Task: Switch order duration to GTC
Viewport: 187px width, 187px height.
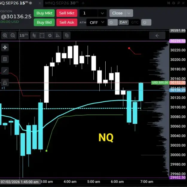Action: [x=135, y=22]
